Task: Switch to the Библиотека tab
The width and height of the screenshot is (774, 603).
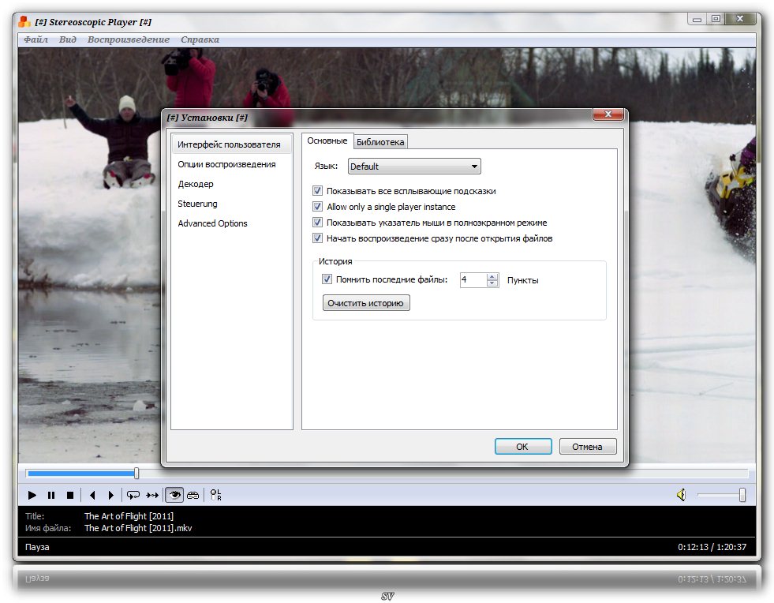Action: (x=380, y=142)
